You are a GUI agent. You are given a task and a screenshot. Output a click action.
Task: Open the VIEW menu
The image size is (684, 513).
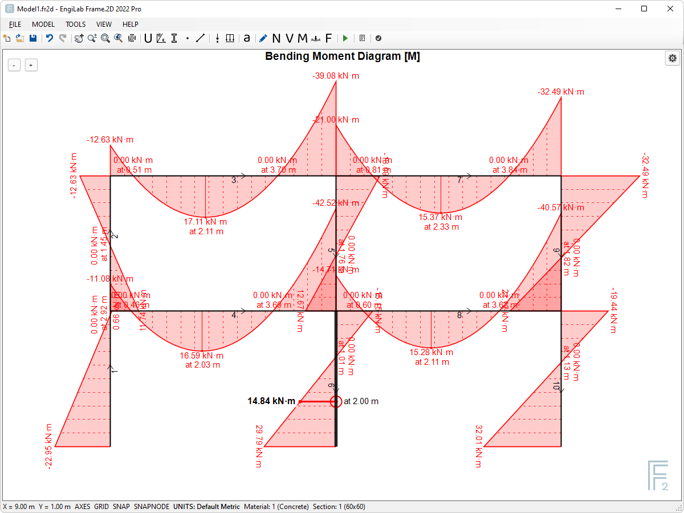(104, 24)
